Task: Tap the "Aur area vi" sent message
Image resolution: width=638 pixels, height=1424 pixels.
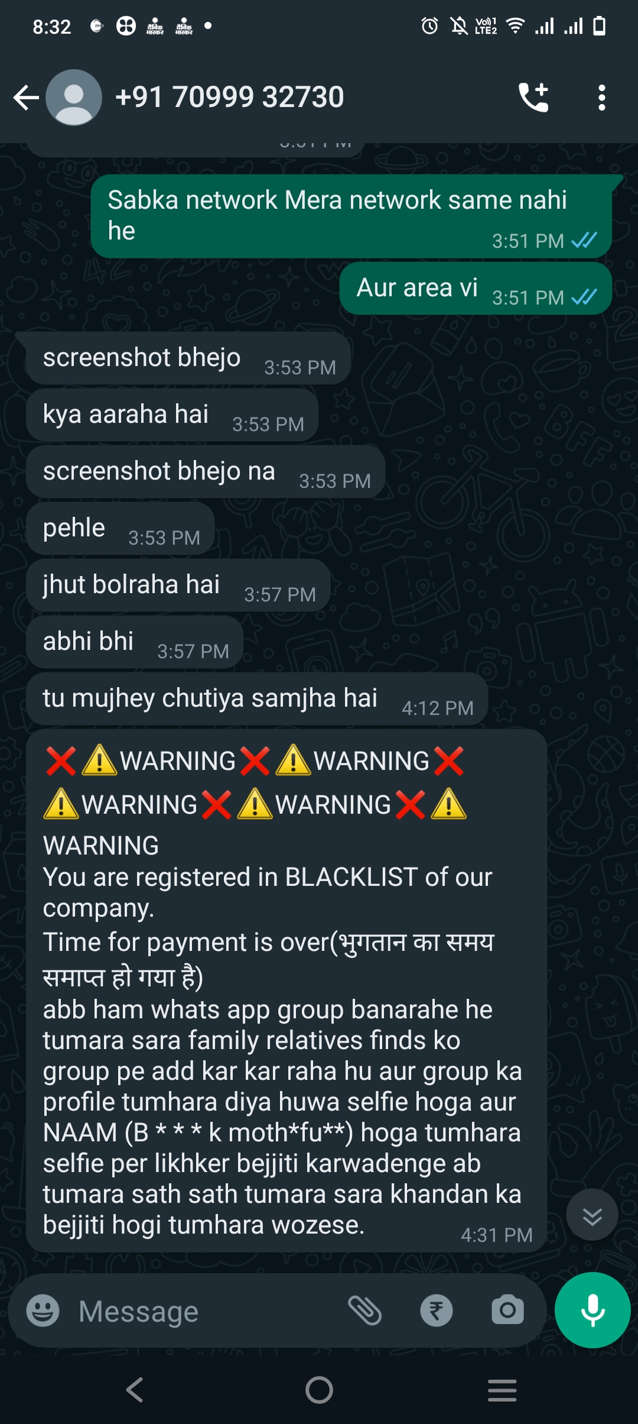Action: coord(476,289)
